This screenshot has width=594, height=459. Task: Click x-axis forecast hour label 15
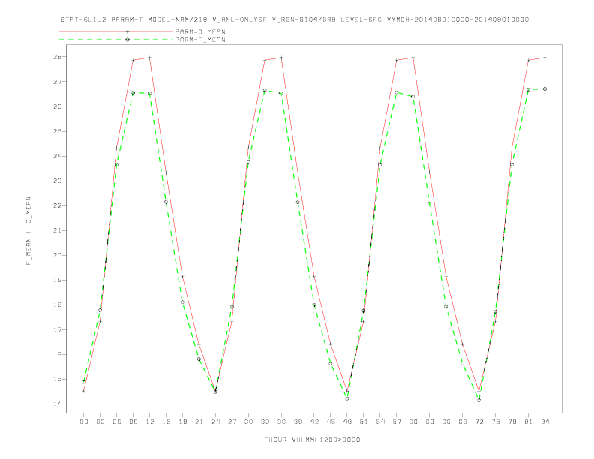166,421
